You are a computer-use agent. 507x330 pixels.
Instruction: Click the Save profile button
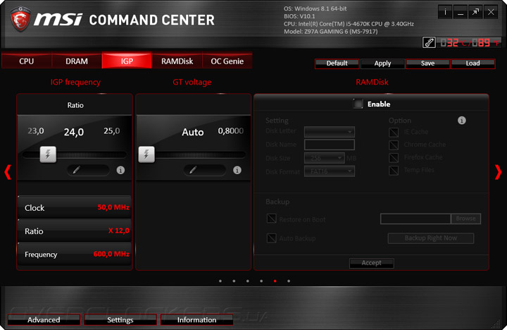428,63
